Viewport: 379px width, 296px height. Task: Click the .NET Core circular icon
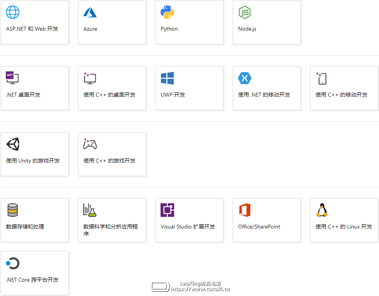pyautogui.click(x=12, y=263)
